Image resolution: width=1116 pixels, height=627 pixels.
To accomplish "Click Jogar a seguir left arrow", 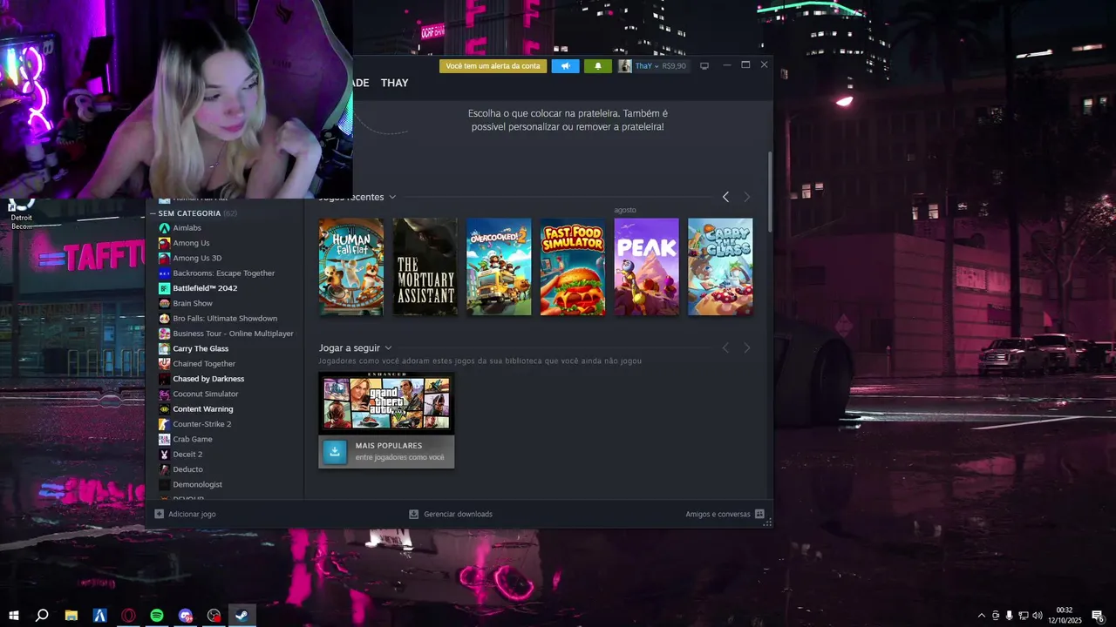I will 725,348.
